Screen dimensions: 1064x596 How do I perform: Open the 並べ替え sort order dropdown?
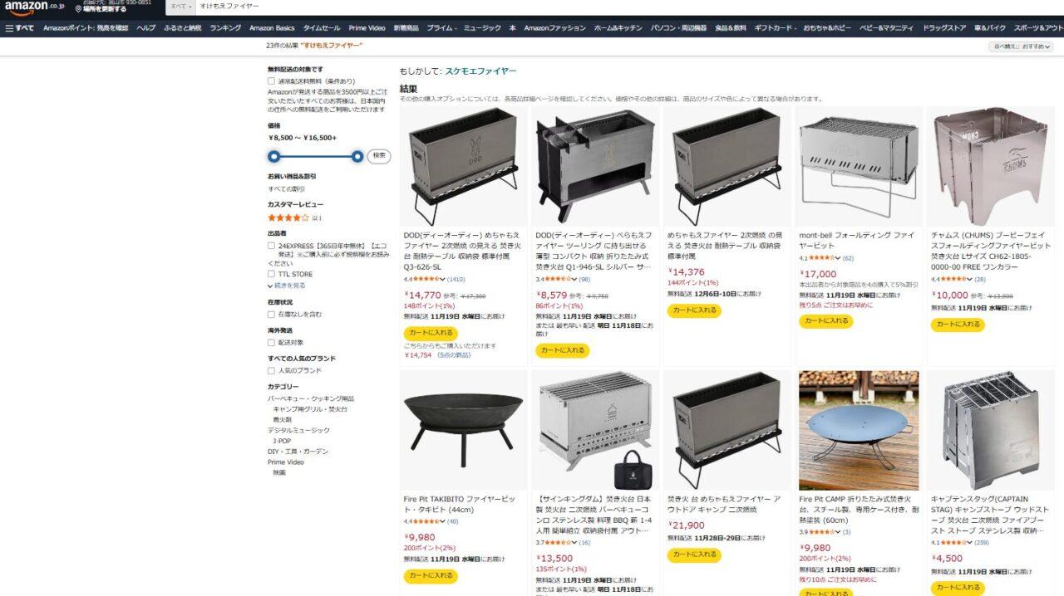click(1022, 46)
